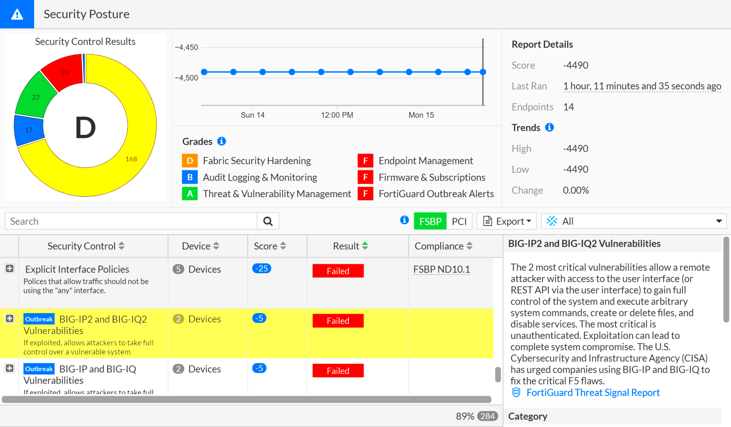The width and height of the screenshot is (731, 427).
Task: Select the FSBP compliance tab
Action: pyautogui.click(x=430, y=221)
